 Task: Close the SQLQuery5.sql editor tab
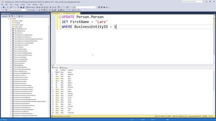pyautogui.click(x=79, y=13)
